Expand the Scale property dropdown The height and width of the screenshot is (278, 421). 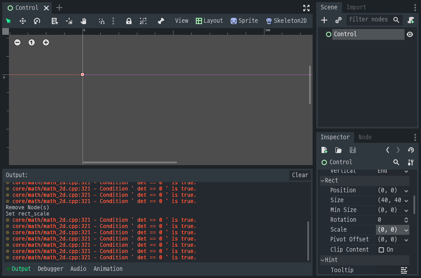405,229
